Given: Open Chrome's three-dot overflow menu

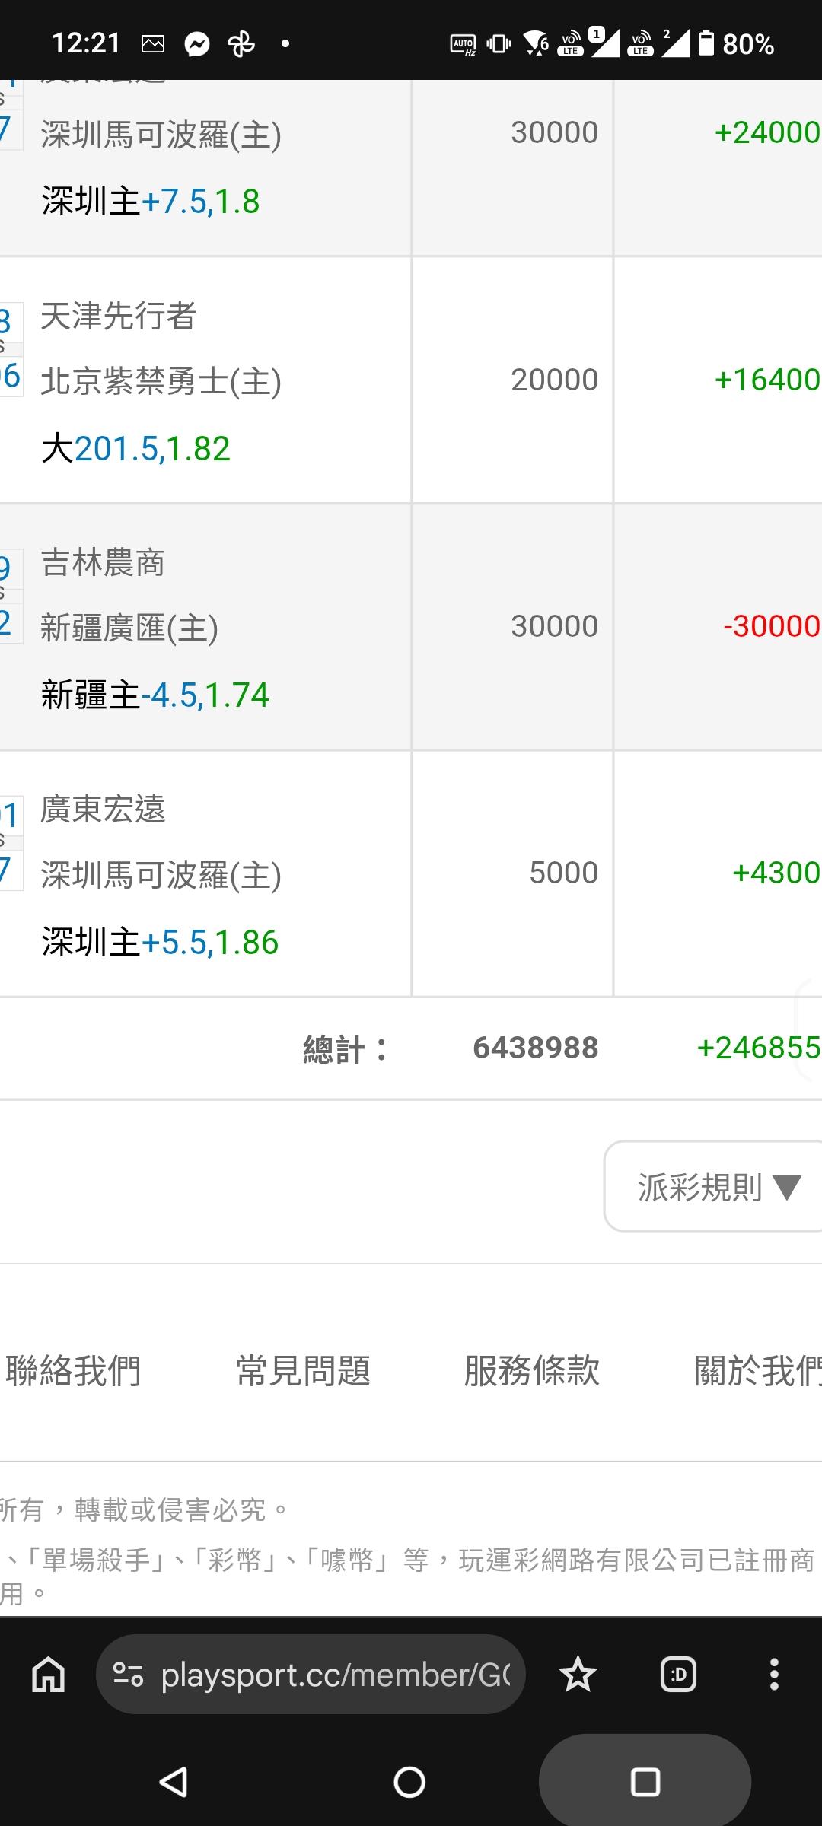Looking at the screenshot, I should pos(774,1675).
